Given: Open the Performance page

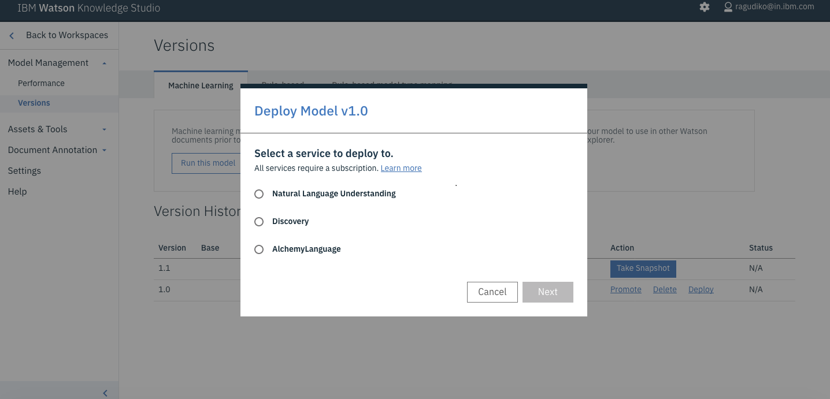Looking at the screenshot, I should pyautogui.click(x=41, y=83).
